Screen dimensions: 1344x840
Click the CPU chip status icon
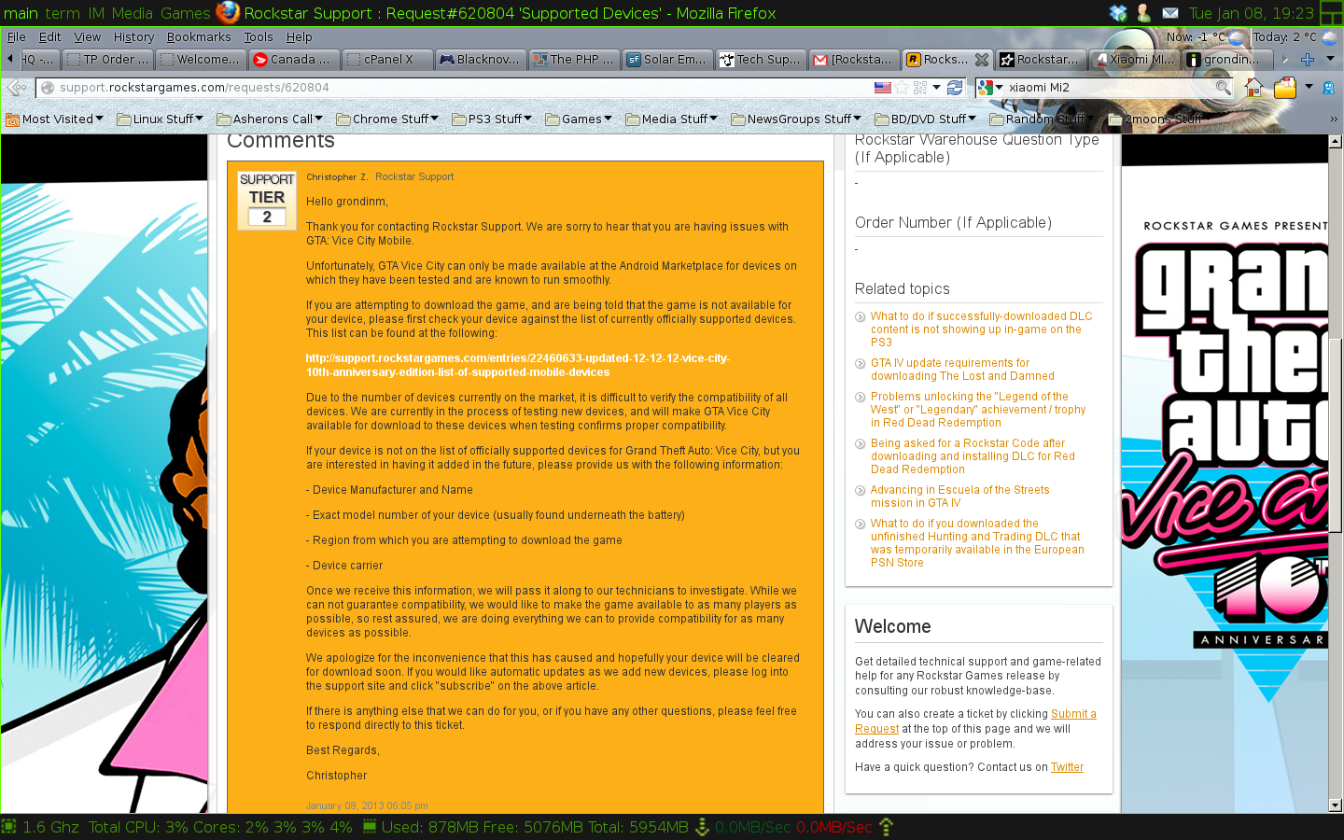[9, 827]
